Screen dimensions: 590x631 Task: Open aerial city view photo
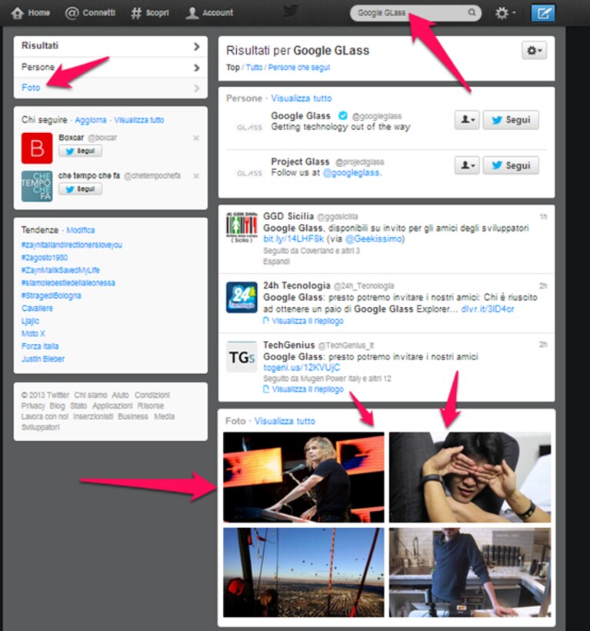[x=304, y=573]
